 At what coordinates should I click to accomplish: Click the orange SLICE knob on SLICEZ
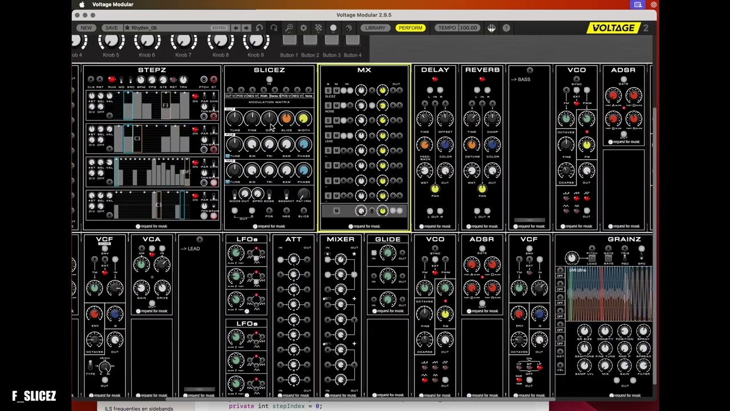pyautogui.click(x=286, y=118)
